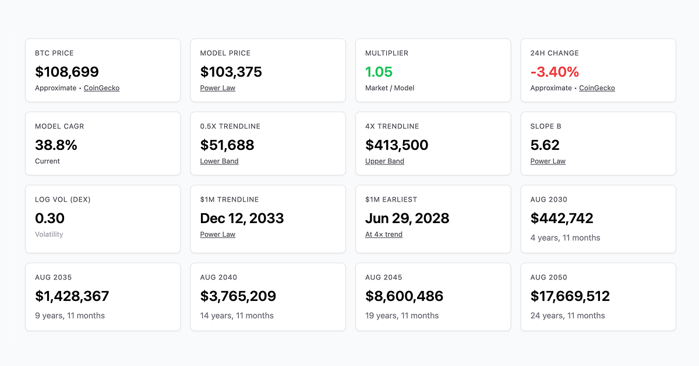Click the 4X Trendline $413,500 value
Viewport: 699px width, 366px height.
[x=397, y=145]
